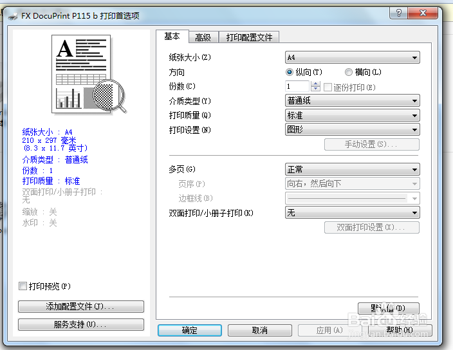
Task: Click the 服务支持 button
Action: tap(81, 324)
